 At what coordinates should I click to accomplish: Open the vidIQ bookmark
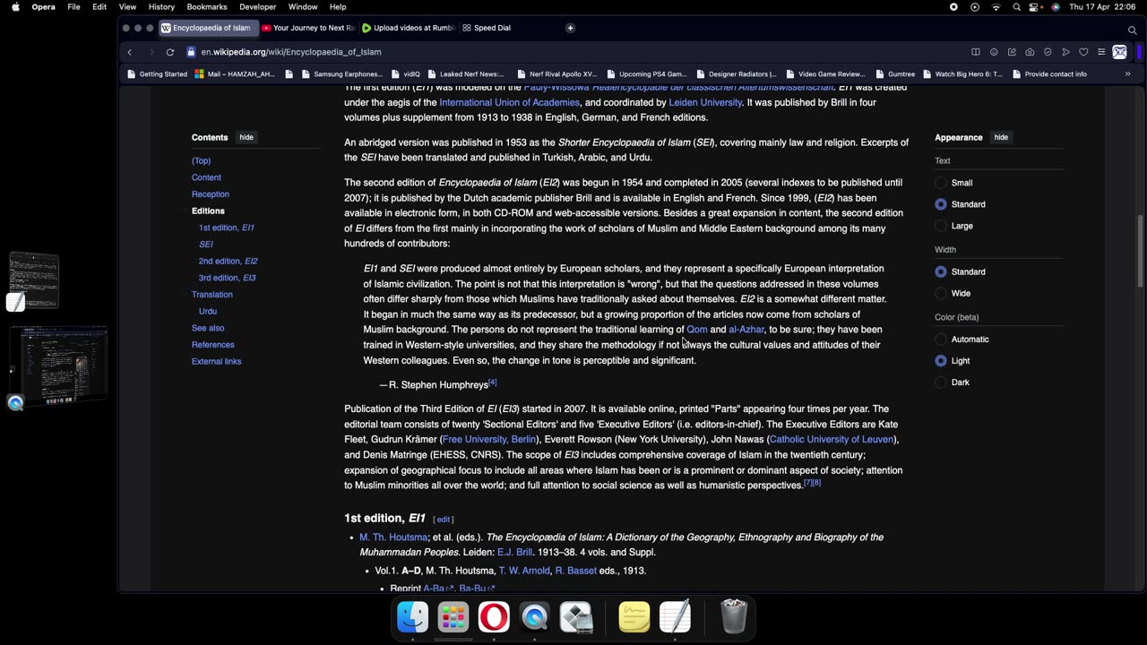tap(404, 74)
